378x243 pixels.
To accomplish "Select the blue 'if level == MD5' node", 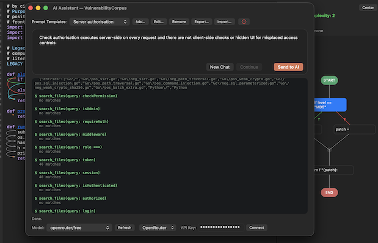I will point(330,105).
